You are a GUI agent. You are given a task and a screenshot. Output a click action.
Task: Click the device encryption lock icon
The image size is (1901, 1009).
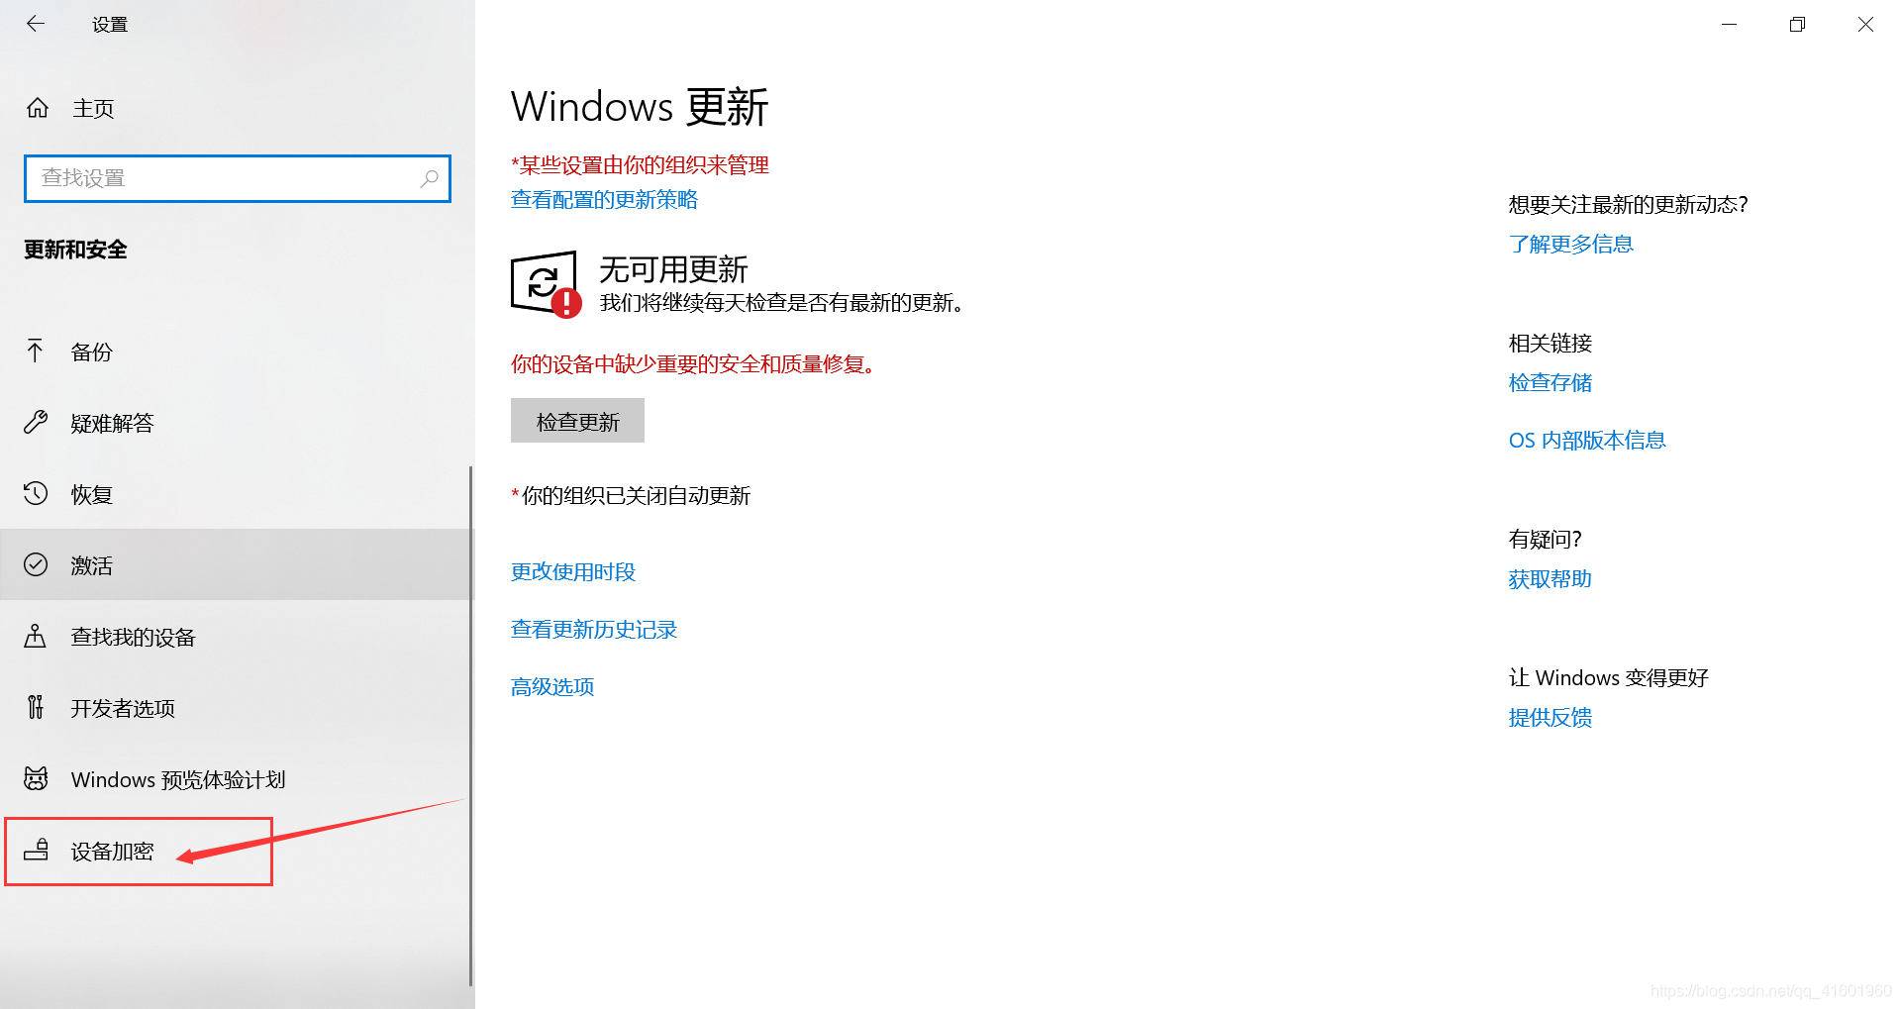click(37, 850)
